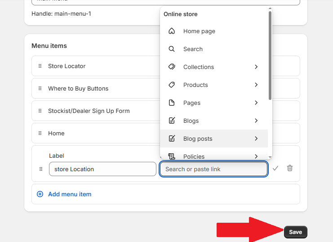
Task: Click drag handle next to Home item
Action: tap(40, 133)
